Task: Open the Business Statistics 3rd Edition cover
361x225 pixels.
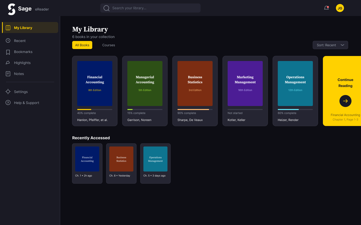Action: pos(195,83)
